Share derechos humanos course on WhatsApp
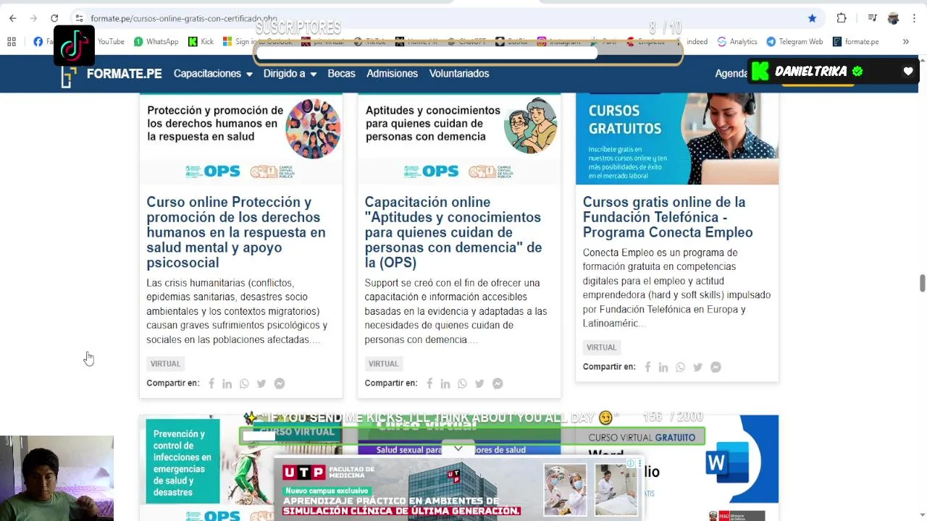Image resolution: width=927 pixels, height=521 pixels. tap(244, 384)
